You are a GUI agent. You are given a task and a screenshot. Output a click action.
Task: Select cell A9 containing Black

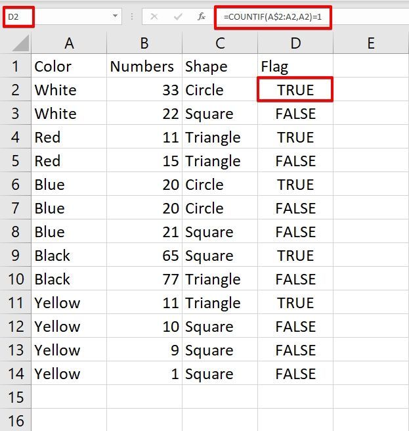tap(69, 256)
